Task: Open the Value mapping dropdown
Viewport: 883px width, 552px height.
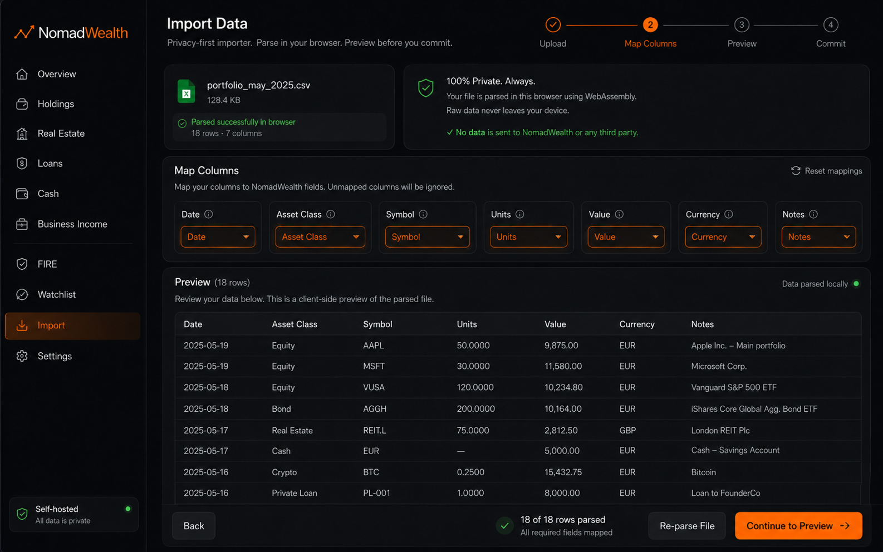Action: pyautogui.click(x=626, y=237)
